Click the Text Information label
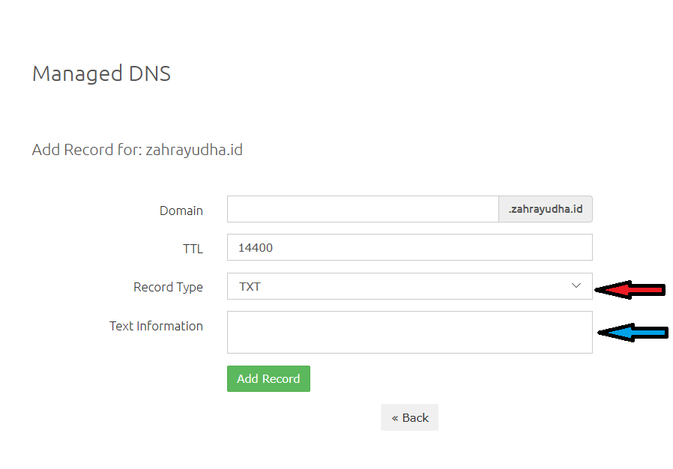Image resolution: width=673 pixels, height=469 pixels. pos(156,326)
